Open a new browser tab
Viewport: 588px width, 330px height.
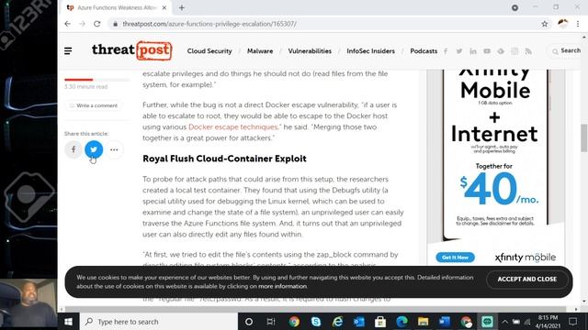[182, 8]
